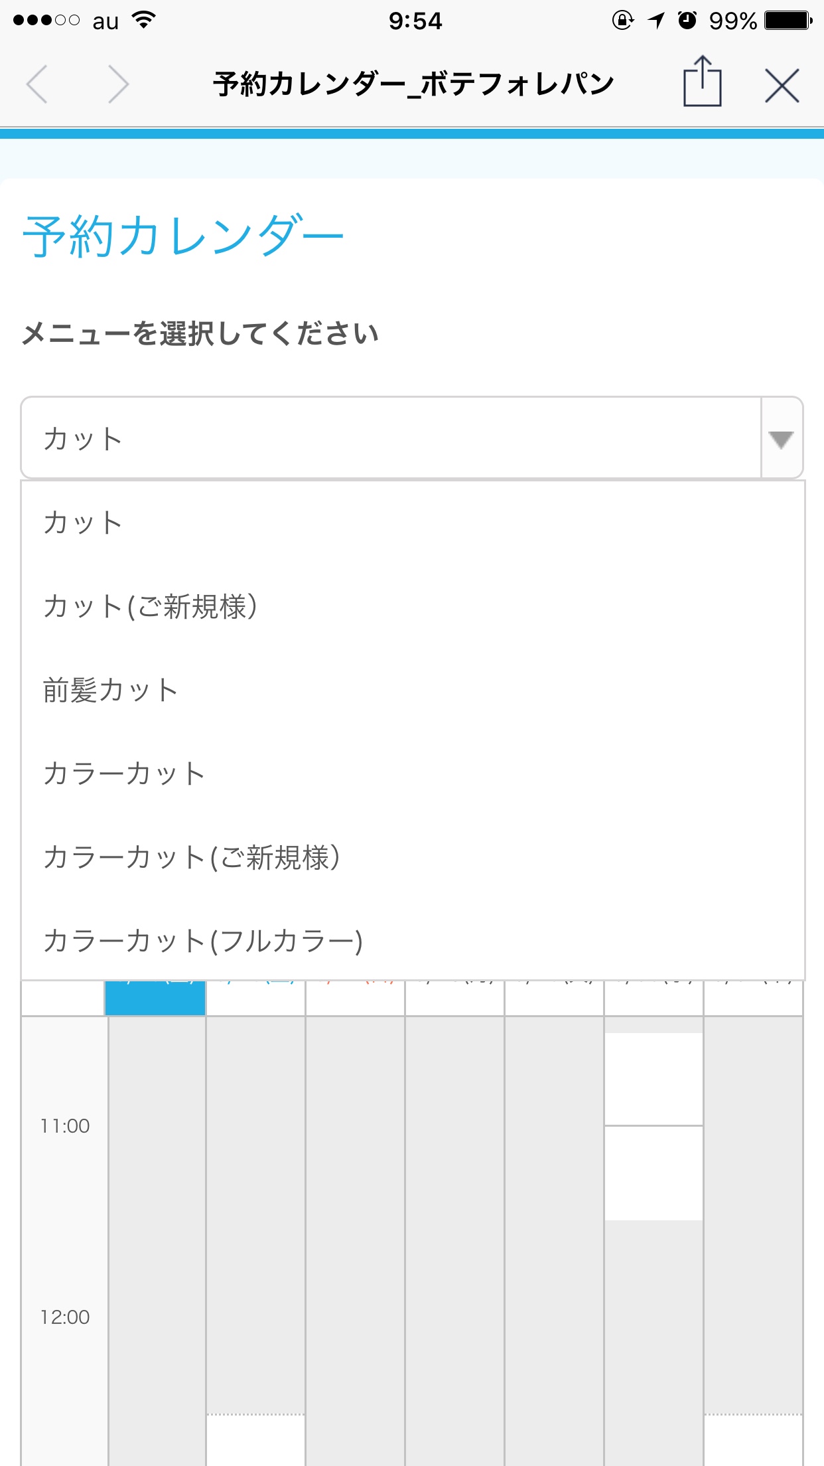
Task: Tap the rotation lock status icon
Action: coord(622,21)
